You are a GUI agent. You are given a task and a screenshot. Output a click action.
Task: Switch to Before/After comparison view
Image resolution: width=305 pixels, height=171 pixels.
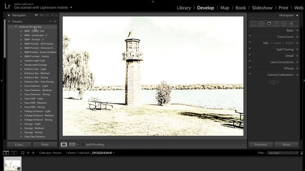tap(72, 144)
